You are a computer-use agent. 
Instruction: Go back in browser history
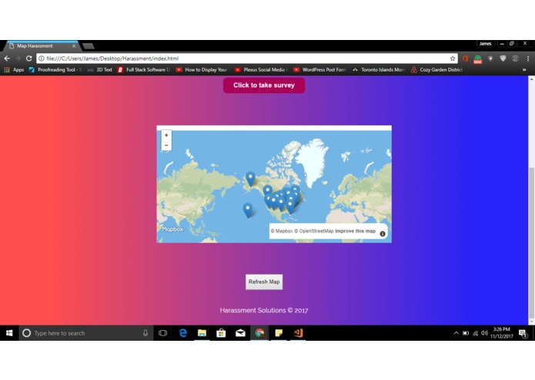click(x=7, y=58)
